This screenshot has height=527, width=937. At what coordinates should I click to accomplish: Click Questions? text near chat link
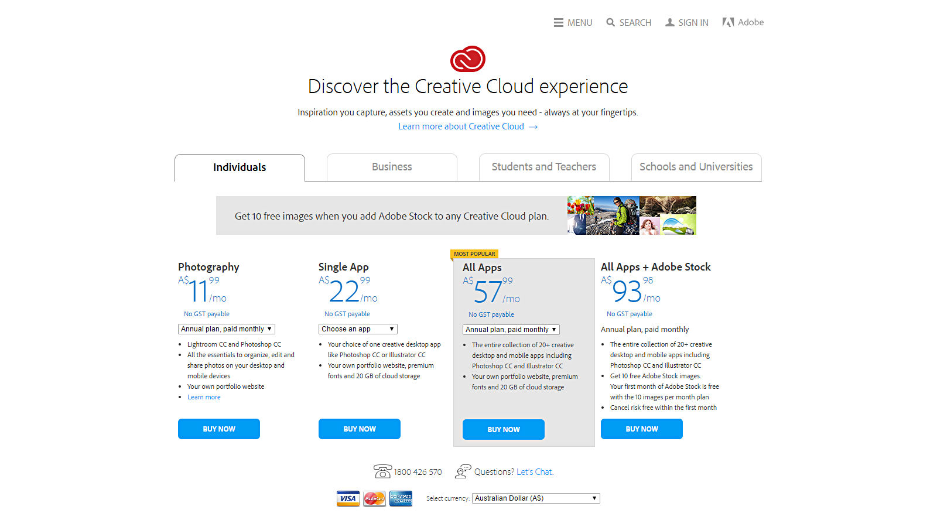coord(494,472)
